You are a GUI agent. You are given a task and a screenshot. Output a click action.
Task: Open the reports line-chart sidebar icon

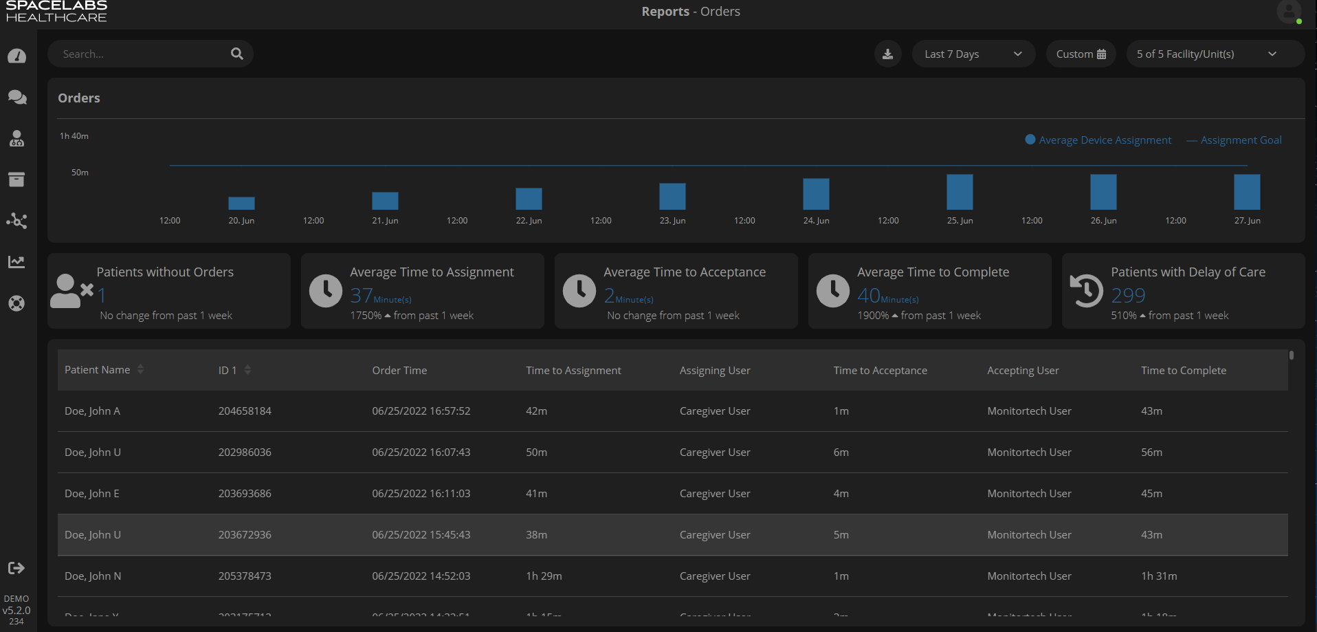click(16, 262)
